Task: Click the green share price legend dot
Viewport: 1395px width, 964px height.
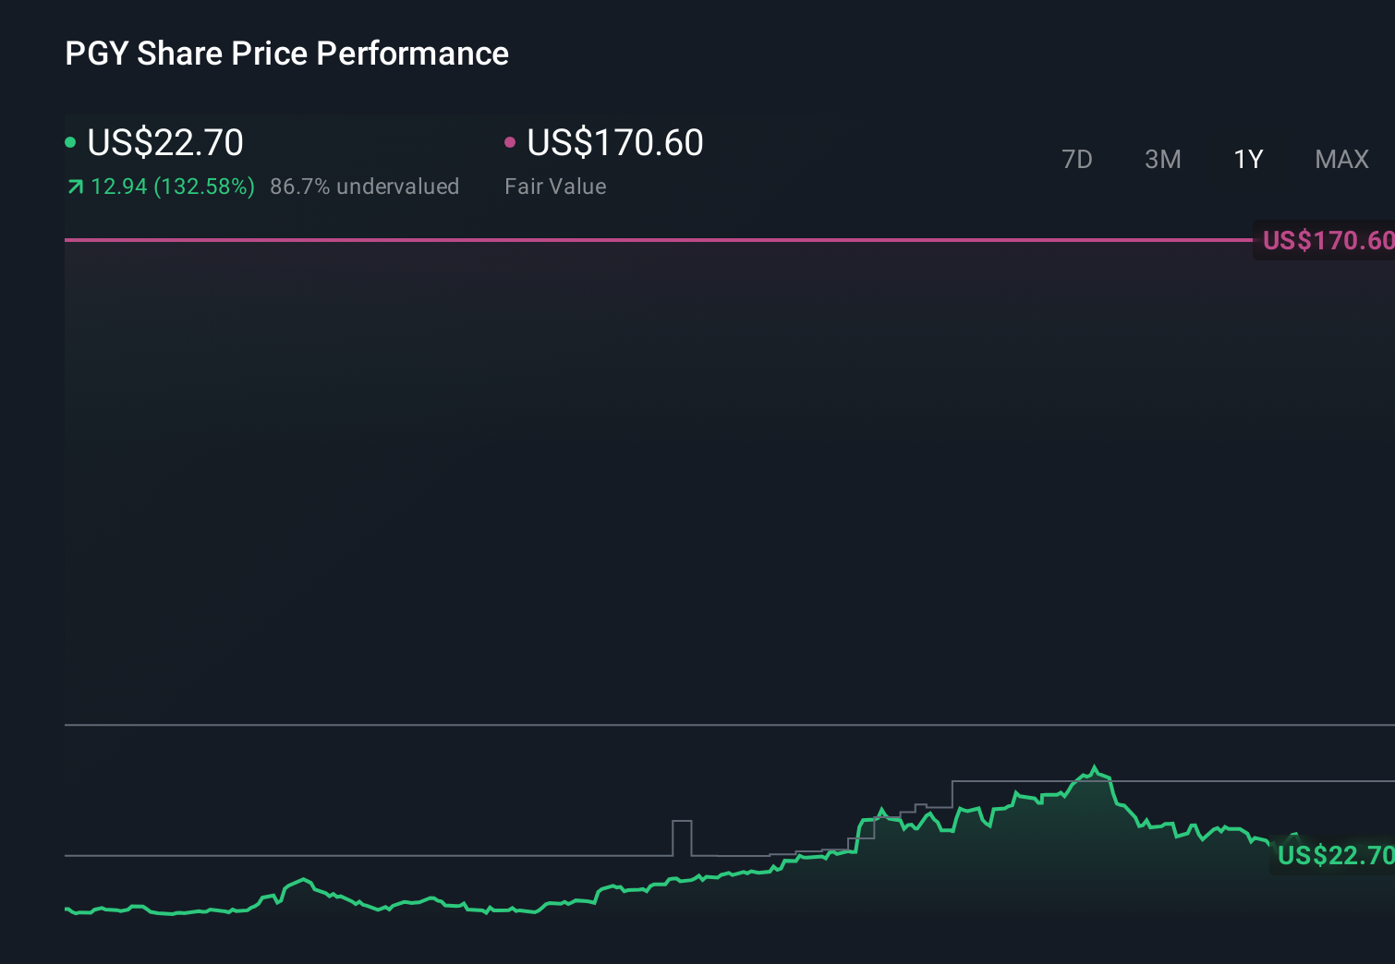Action: [70, 142]
